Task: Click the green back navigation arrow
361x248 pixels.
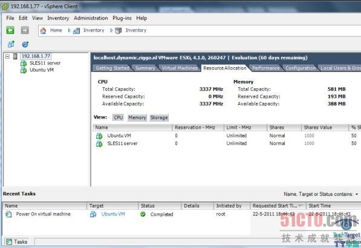Action: (10, 30)
